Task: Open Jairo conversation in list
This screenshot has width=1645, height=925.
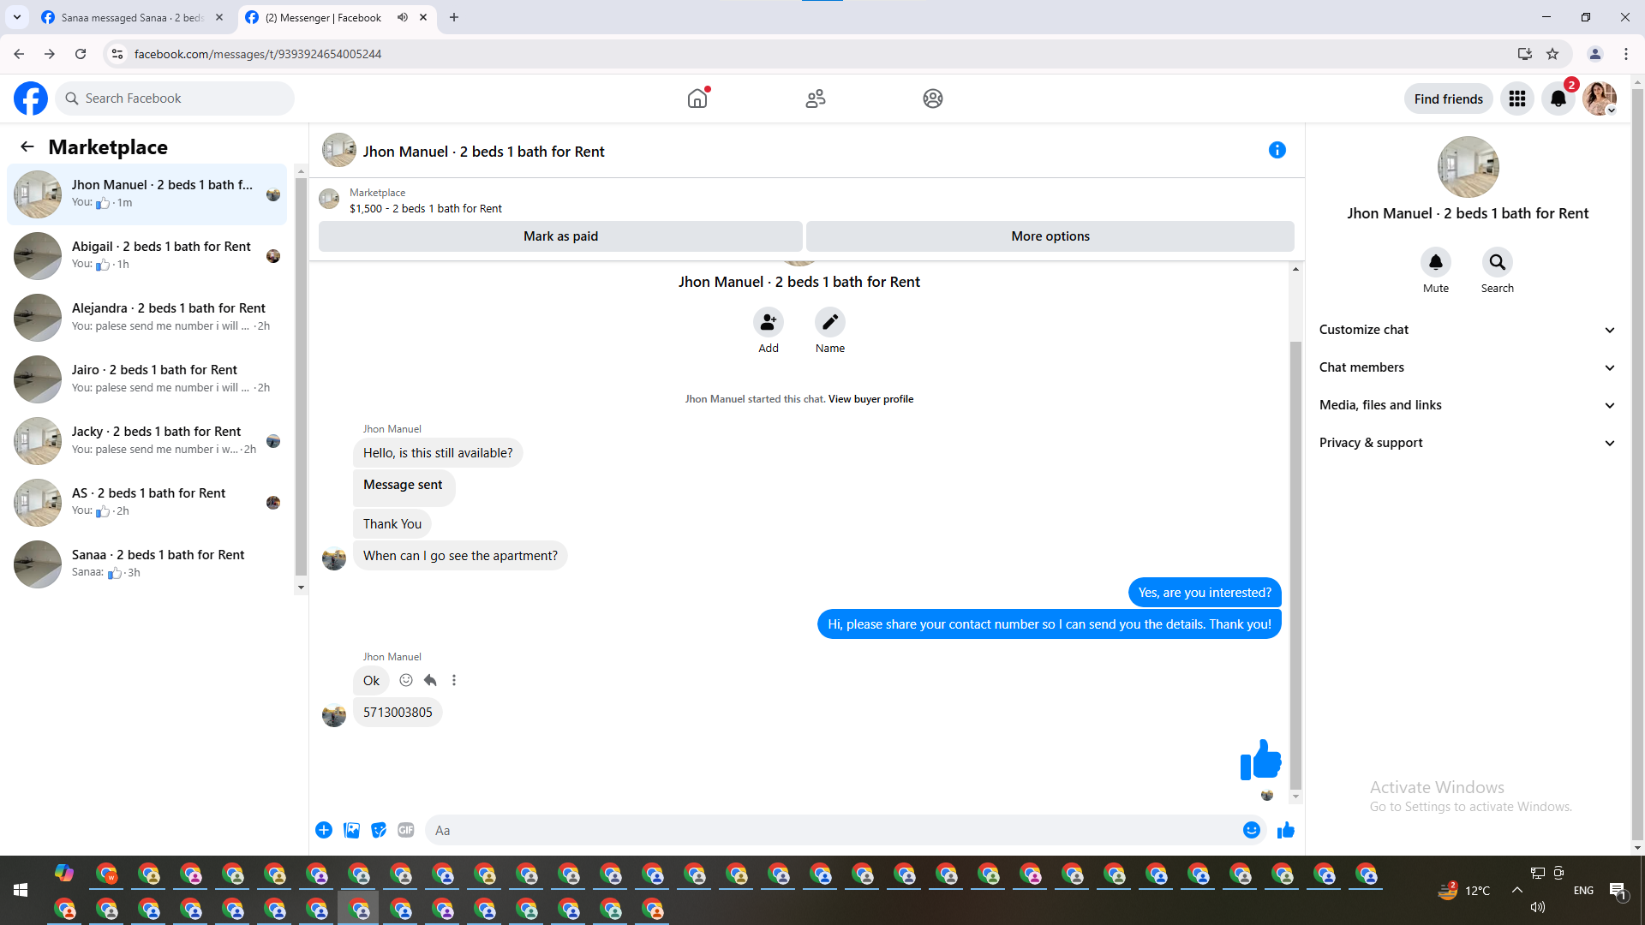Action: [x=147, y=379]
